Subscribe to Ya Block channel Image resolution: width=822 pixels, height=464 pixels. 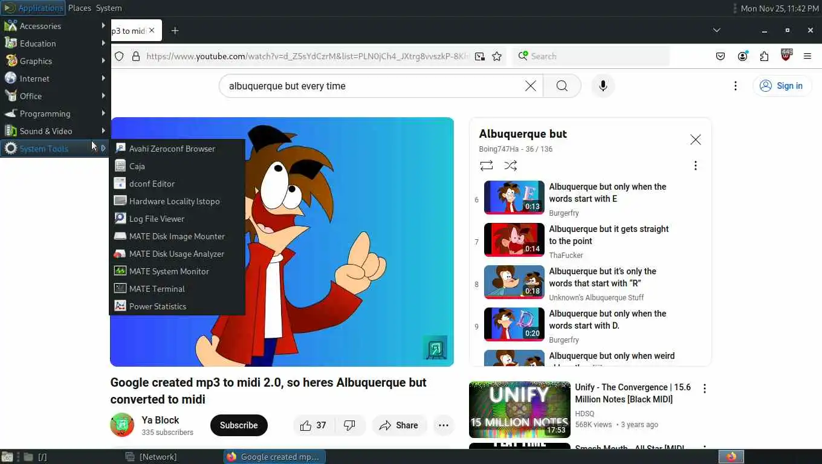click(x=239, y=425)
